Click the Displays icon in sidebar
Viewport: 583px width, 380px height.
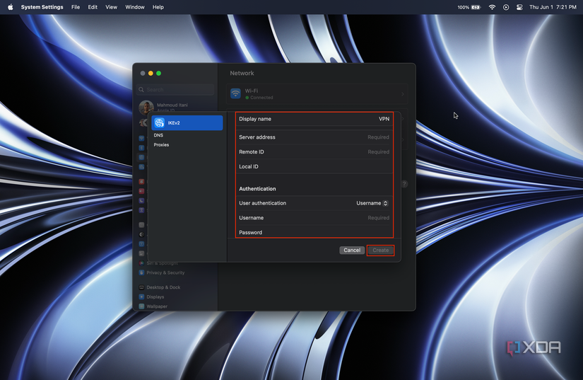[141, 296]
